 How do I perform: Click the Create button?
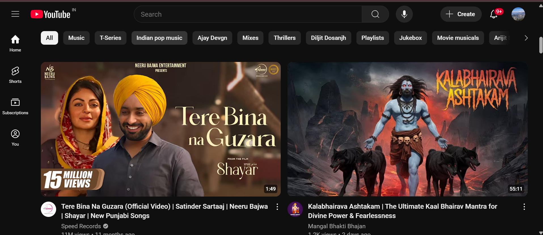[x=461, y=14]
